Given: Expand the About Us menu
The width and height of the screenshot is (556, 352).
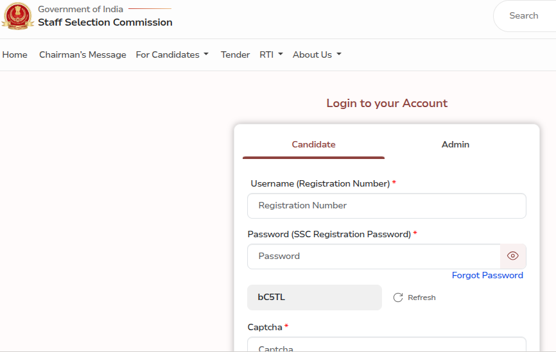Looking at the screenshot, I should coord(317,54).
